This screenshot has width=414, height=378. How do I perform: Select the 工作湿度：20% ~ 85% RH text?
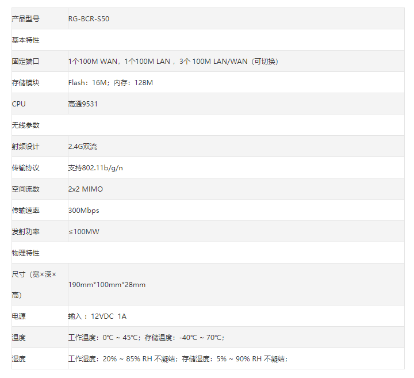point(110,358)
